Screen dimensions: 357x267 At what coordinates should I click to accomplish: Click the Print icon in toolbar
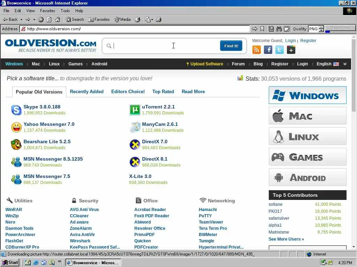pyautogui.click(x=159, y=19)
